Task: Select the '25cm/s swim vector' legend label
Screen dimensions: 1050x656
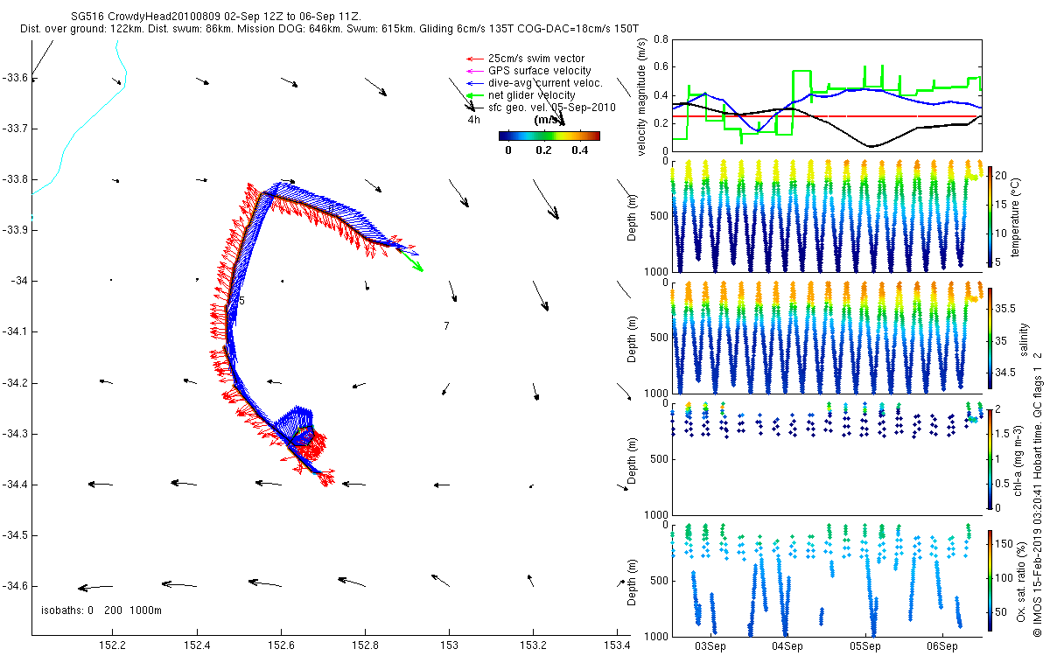Action: tap(536, 59)
